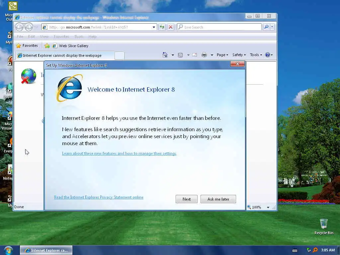
Task: Expand the Feeds dropdown arrow
Action: [x=188, y=55]
